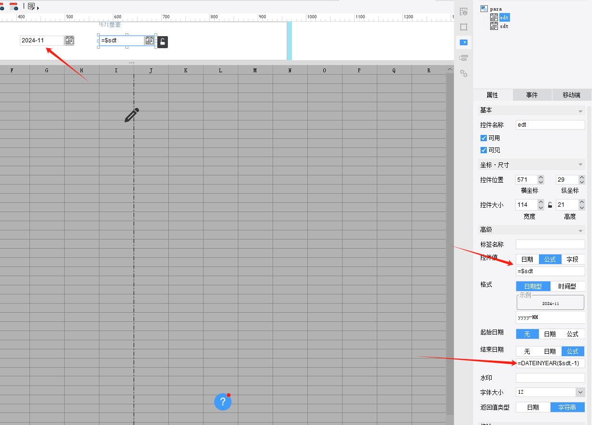Viewport: 592px width, 425px height.
Task: Click the parameter pane collapse handle dots
Action: pos(132,63)
